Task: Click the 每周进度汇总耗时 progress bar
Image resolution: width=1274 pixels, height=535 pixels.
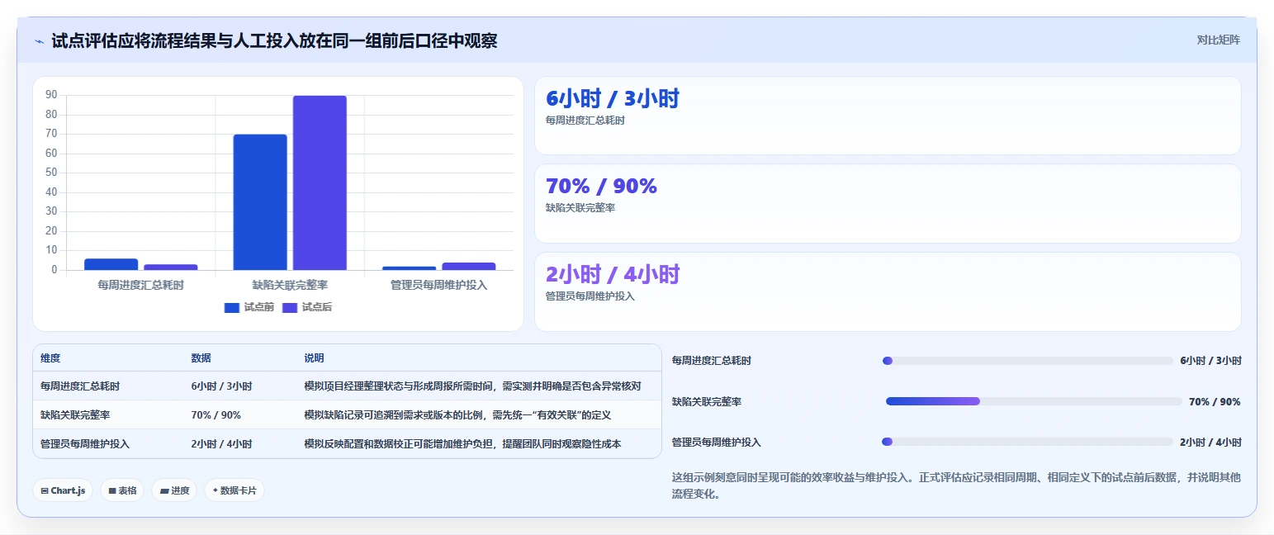Action: tap(1027, 361)
